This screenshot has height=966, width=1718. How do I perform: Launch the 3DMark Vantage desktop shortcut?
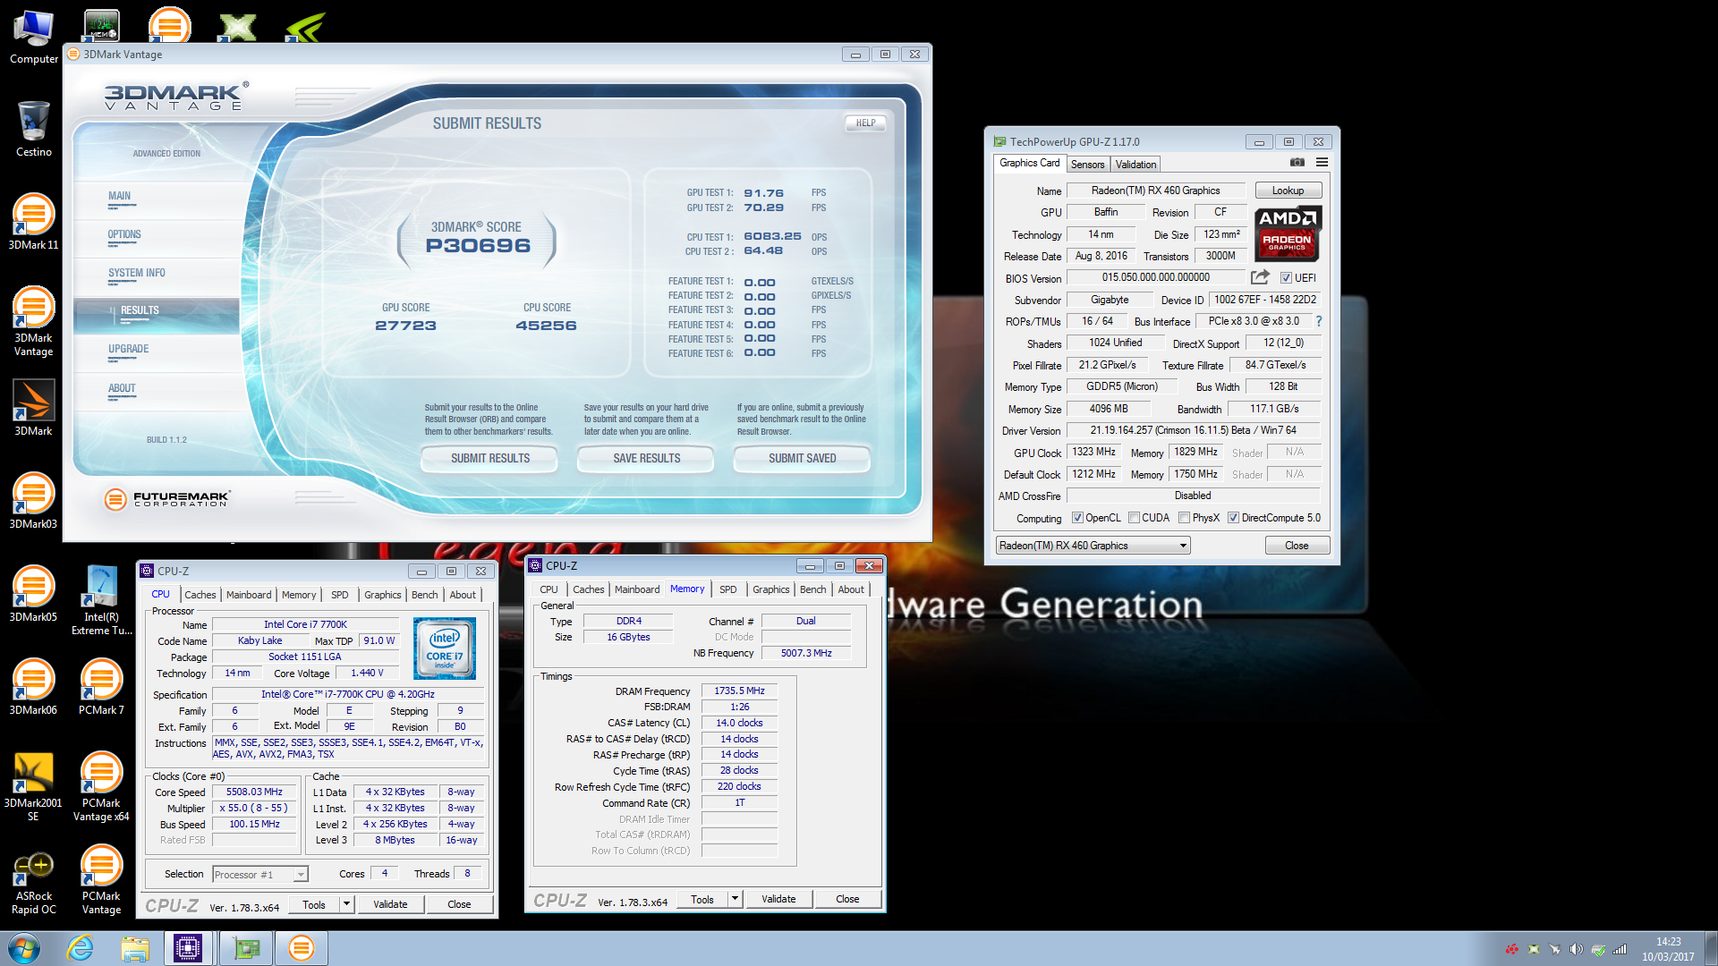(x=33, y=320)
